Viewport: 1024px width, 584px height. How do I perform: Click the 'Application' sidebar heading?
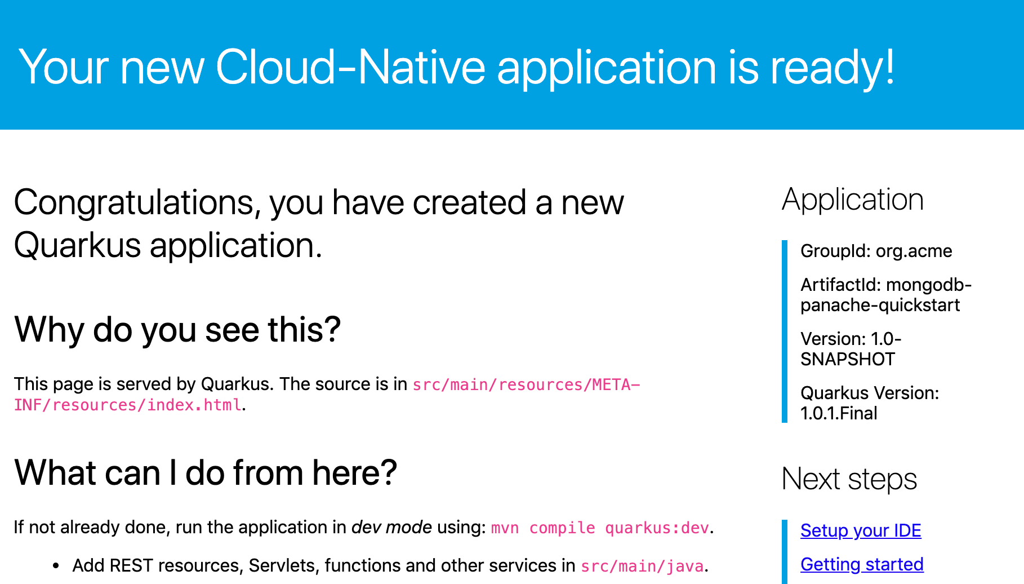tap(853, 200)
